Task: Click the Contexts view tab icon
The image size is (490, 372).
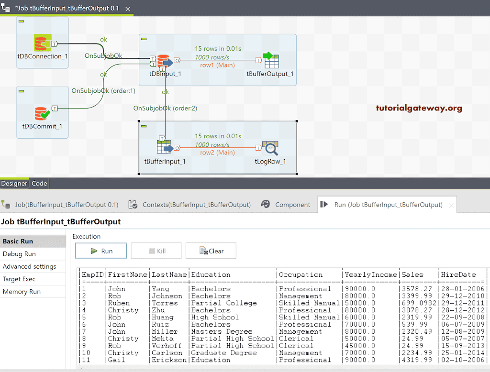Action: pos(132,204)
